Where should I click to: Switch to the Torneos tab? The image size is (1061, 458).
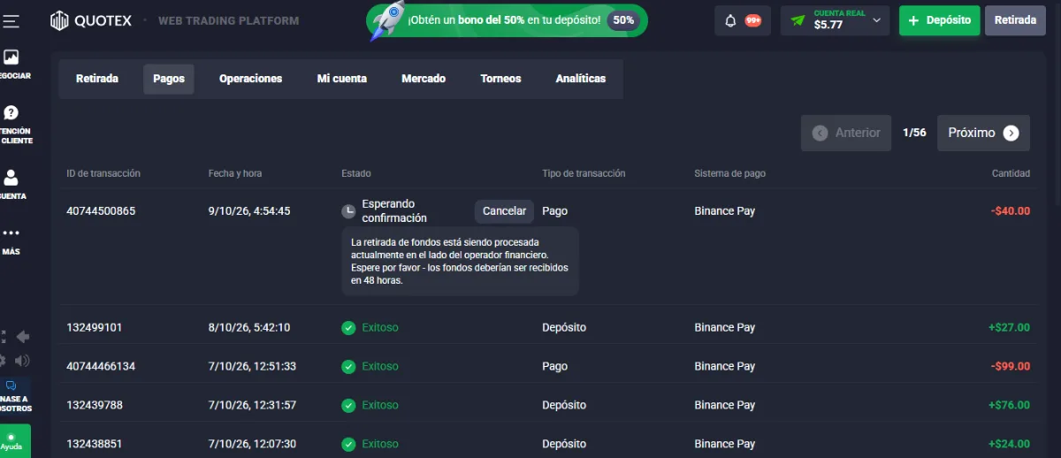tap(501, 79)
